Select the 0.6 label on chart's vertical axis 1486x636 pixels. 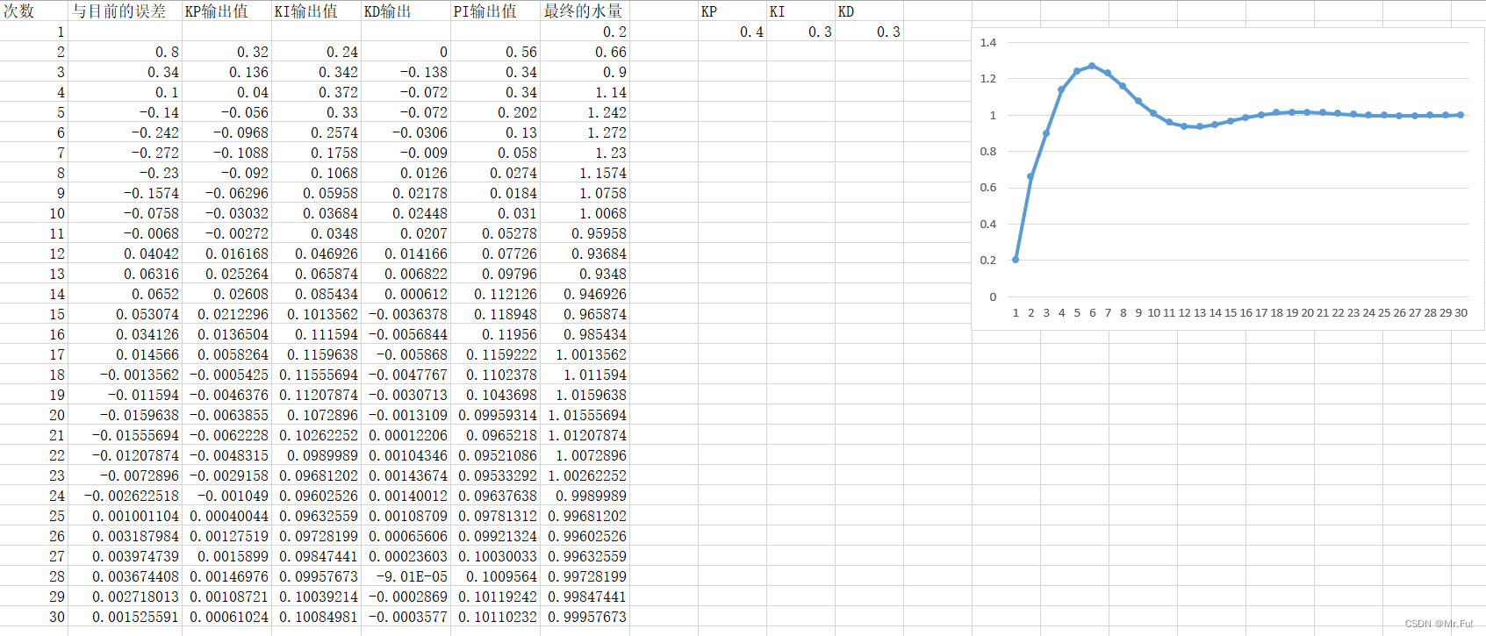[x=988, y=187]
